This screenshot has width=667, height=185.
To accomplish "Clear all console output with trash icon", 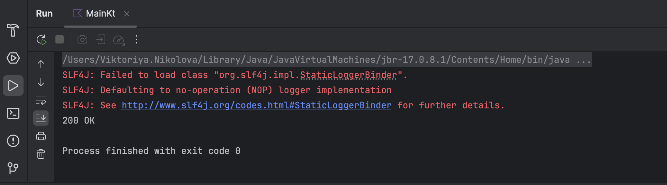I will point(41,154).
